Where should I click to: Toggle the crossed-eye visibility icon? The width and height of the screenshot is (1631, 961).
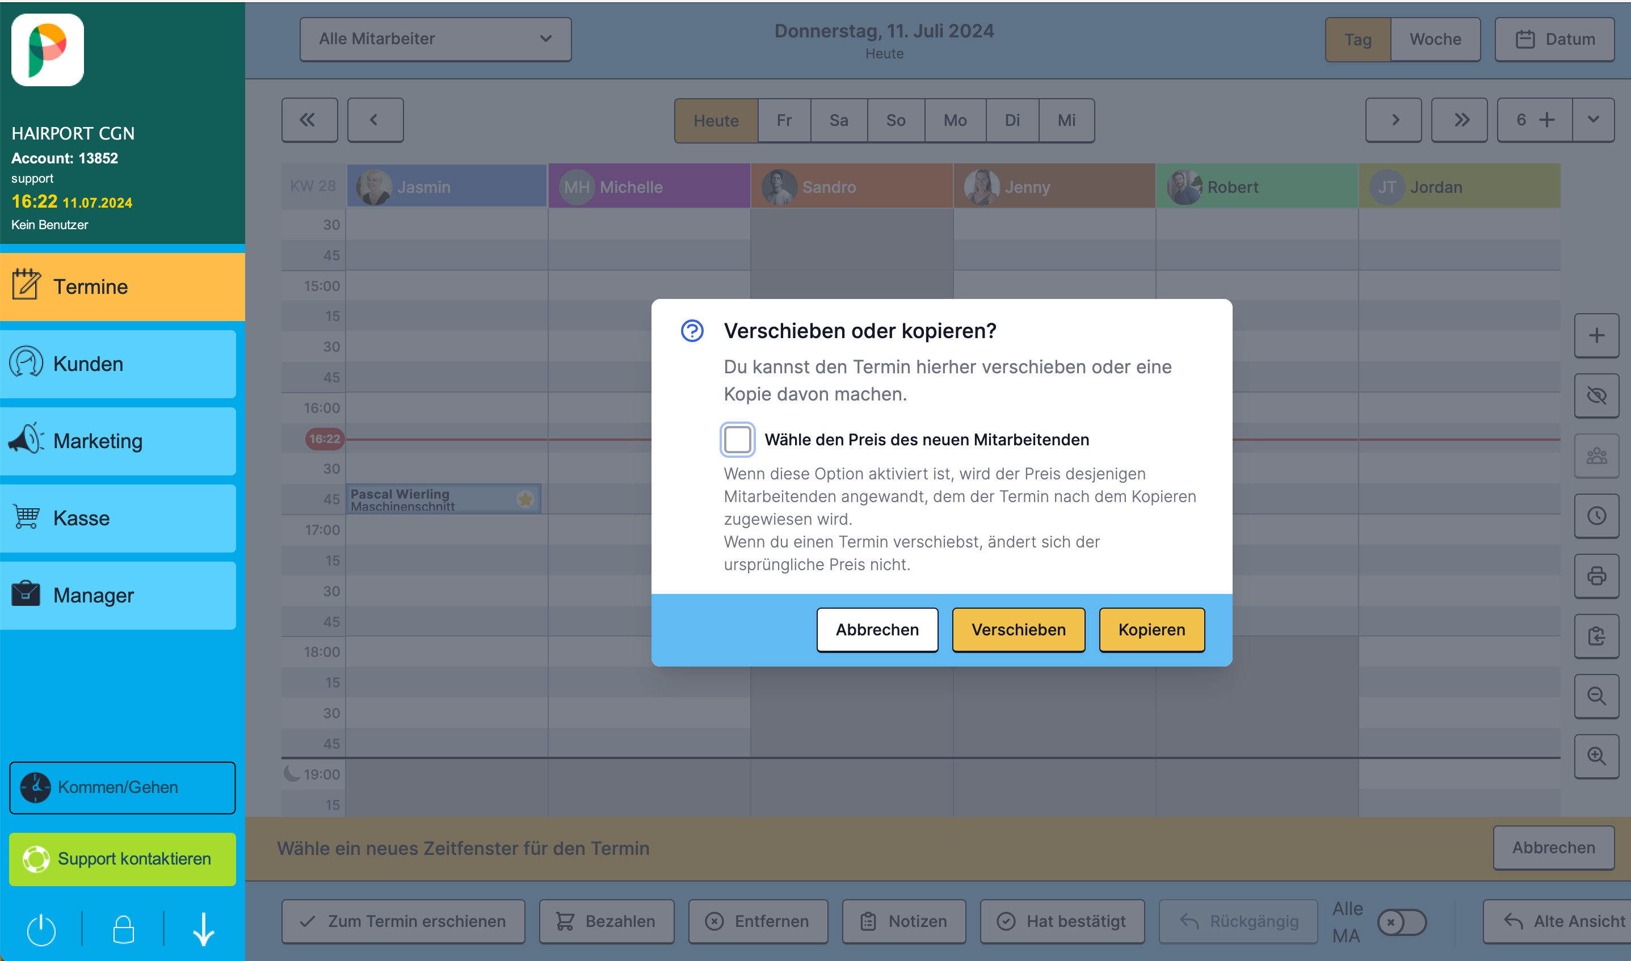tap(1597, 395)
